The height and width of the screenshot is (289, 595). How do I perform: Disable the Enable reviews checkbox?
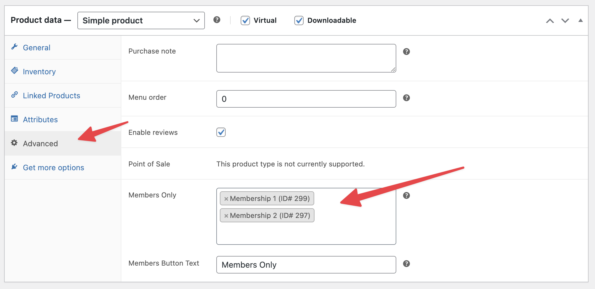221,132
